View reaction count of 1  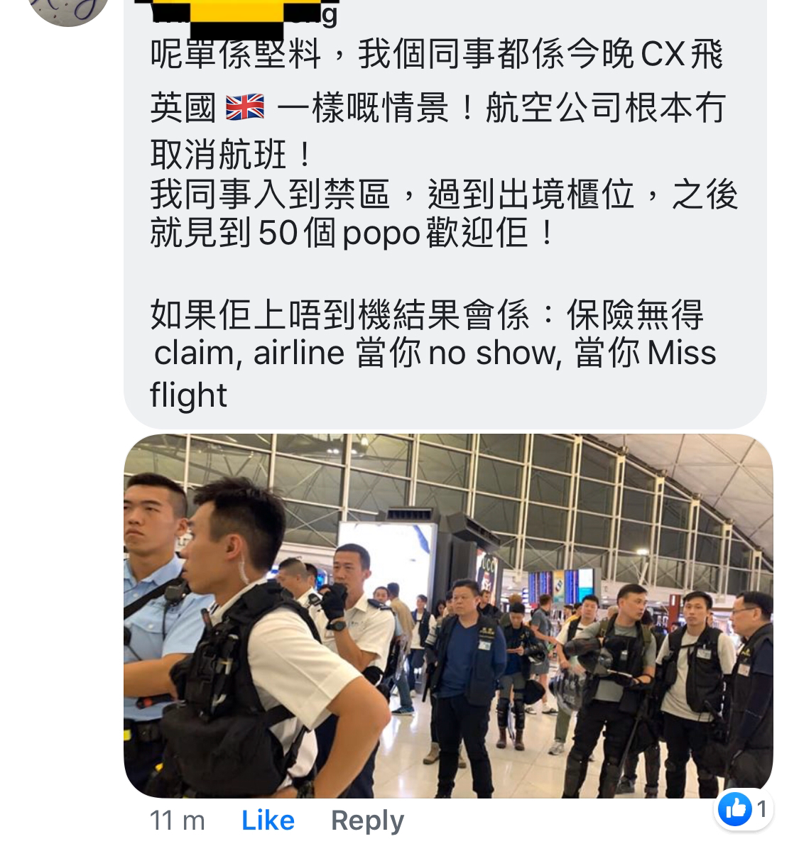pyautogui.click(x=761, y=809)
